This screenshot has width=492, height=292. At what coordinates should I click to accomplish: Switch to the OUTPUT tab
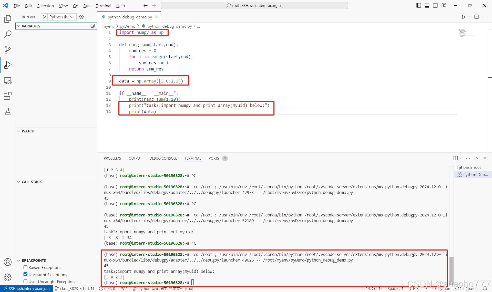(x=135, y=158)
